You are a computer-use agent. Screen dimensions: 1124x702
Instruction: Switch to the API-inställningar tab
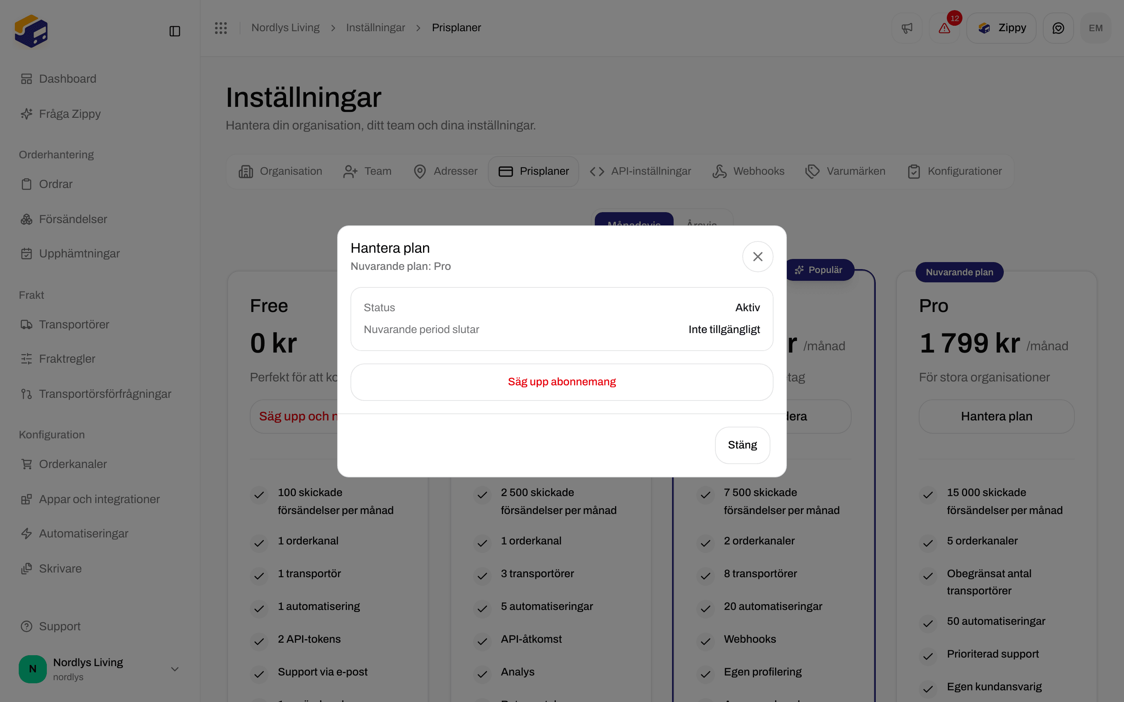click(640, 171)
